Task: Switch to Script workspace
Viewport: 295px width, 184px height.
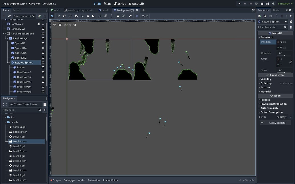Action: (120, 4)
